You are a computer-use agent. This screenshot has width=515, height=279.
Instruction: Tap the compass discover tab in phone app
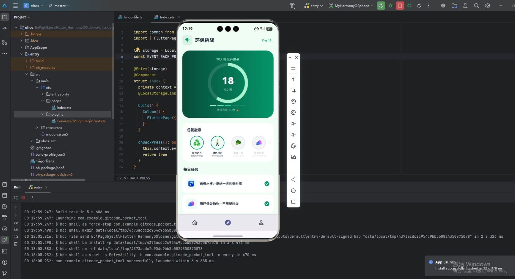pyautogui.click(x=228, y=223)
